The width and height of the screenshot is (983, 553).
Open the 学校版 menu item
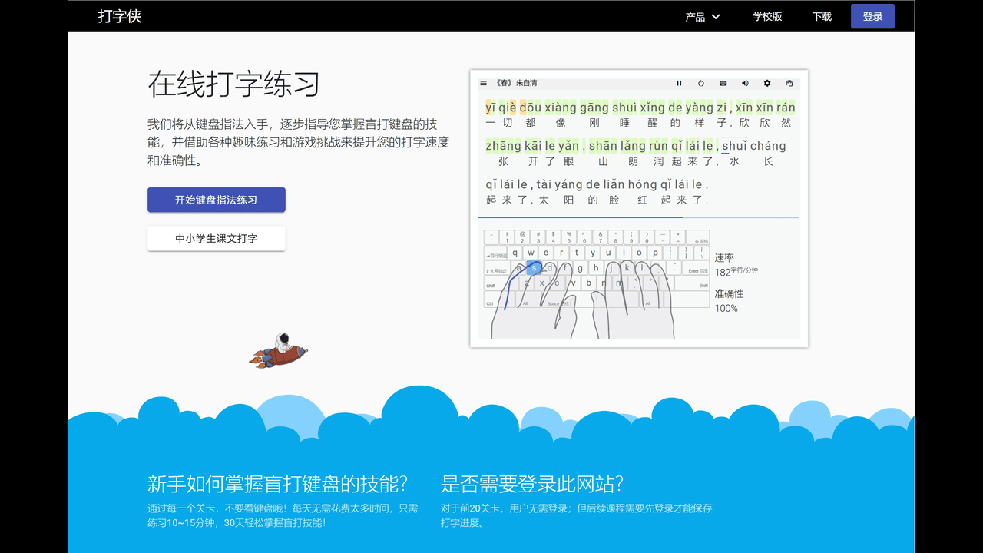coord(767,16)
